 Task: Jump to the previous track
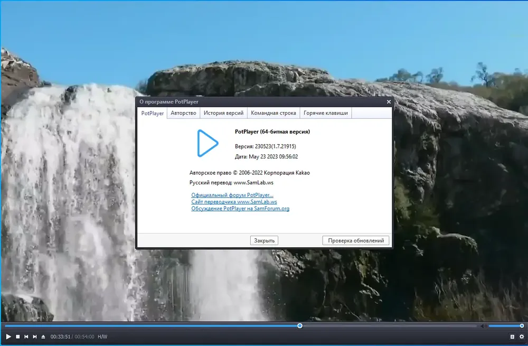[x=26, y=336]
